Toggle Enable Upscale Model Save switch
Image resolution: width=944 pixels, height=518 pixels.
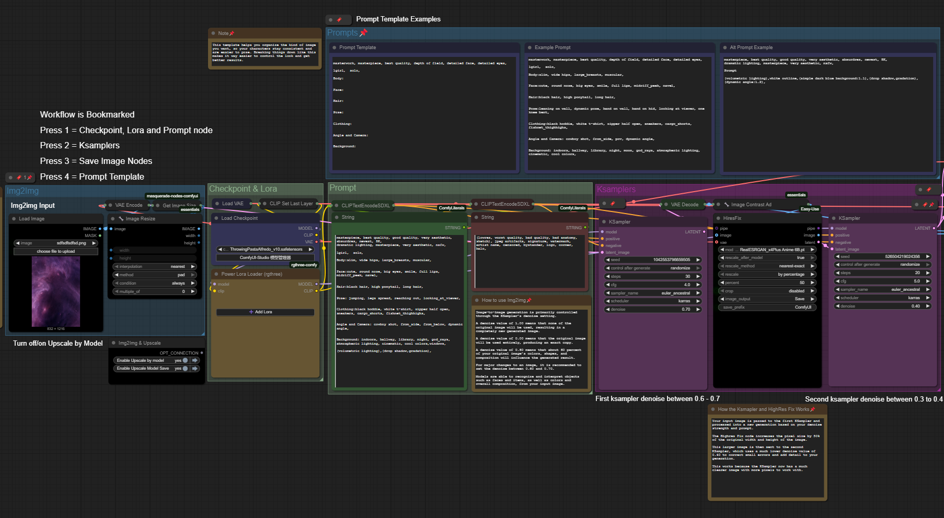[x=185, y=369]
